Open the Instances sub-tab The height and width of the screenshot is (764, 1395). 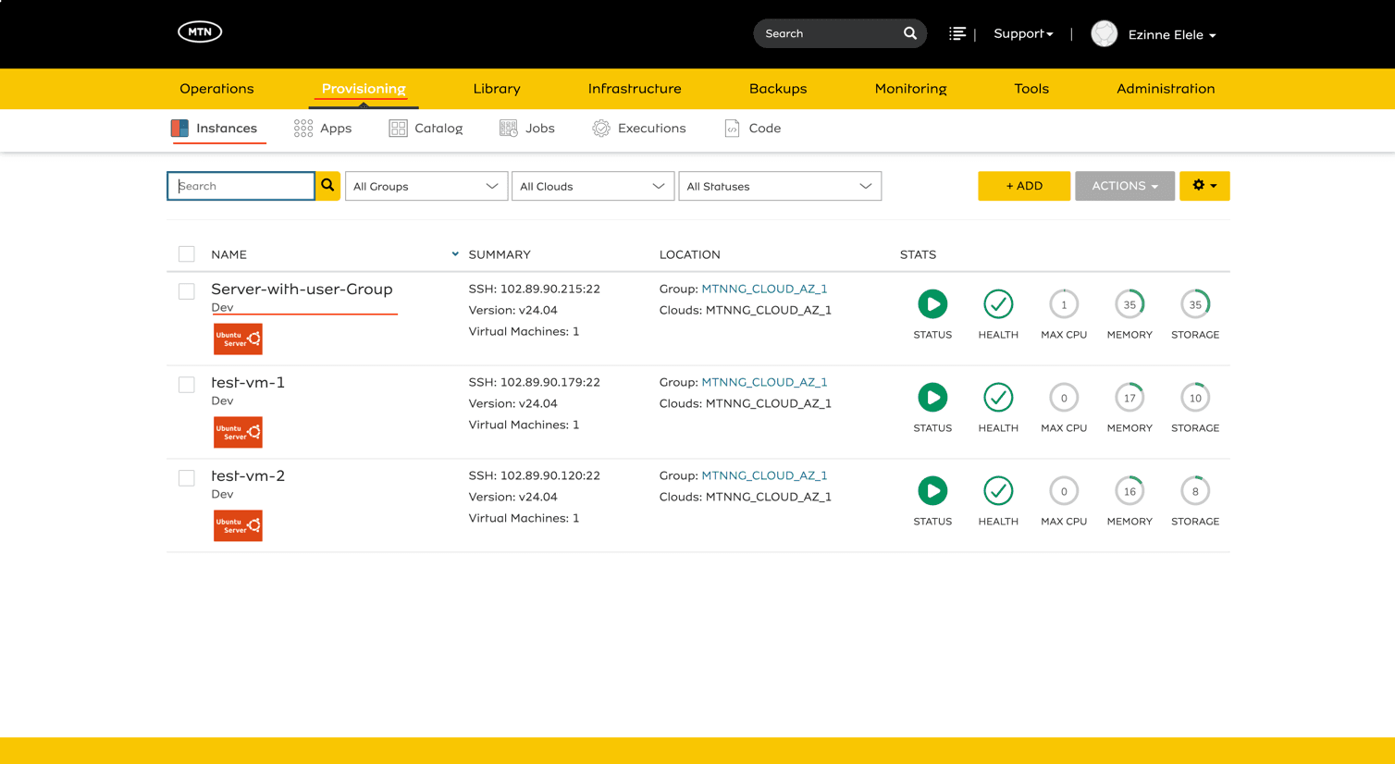[x=215, y=129]
